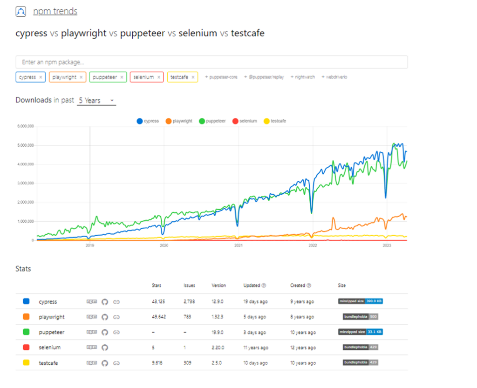
Task: Click the npm trends header link
Action: point(55,11)
